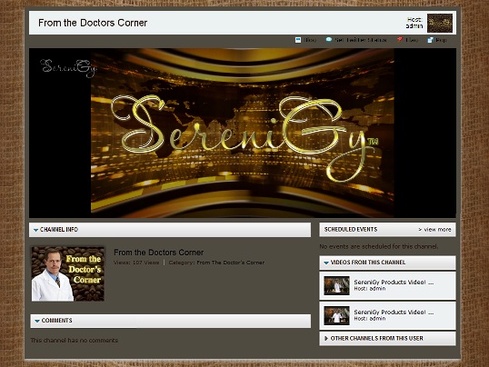Open second SereniGy Products Video thumbnail

pos(336,315)
